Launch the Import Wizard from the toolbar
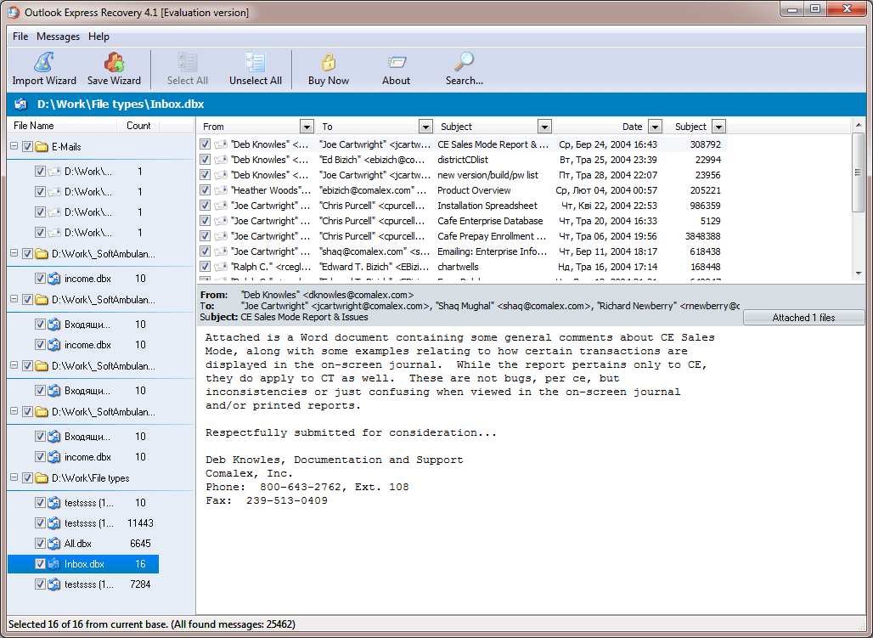 click(44, 69)
